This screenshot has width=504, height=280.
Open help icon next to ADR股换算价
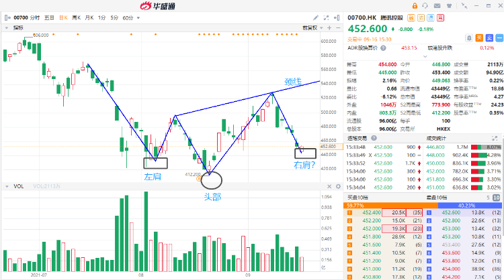[383, 48]
